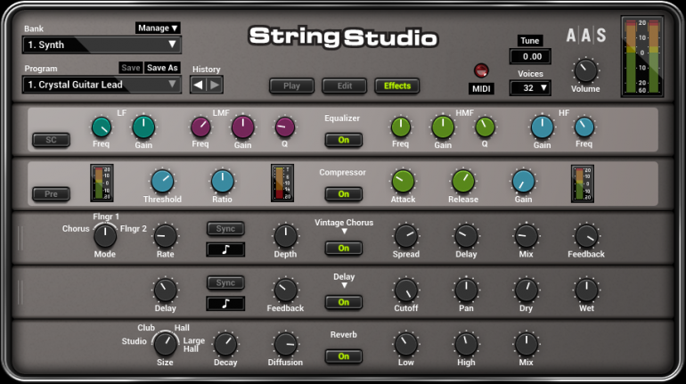This screenshot has height=384, width=686.
Task: Toggle the compressor Pre button
Action: pos(51,194)
